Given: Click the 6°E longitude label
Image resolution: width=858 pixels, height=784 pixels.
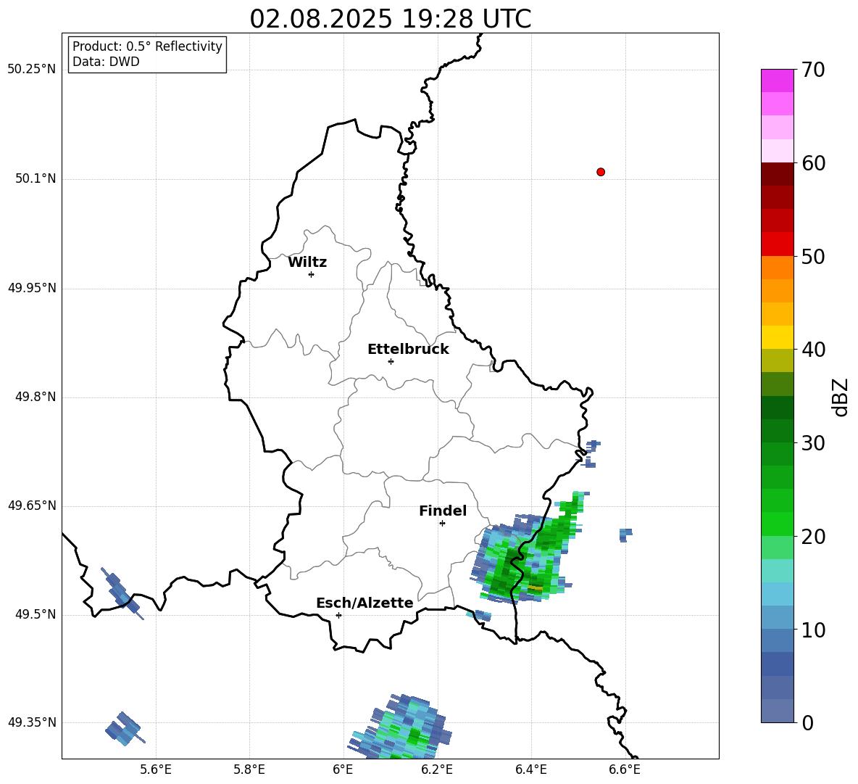Looking at the screenshot, I should (x=343, y=769).
